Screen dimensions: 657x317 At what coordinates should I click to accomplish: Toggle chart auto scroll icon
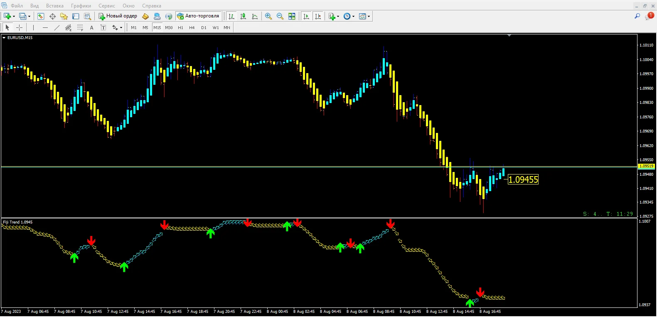click(x=306, y=16)
